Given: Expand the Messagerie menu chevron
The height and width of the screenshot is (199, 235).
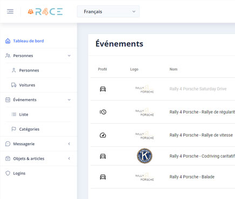Looking at the screenshot, I should pos(69,144).
